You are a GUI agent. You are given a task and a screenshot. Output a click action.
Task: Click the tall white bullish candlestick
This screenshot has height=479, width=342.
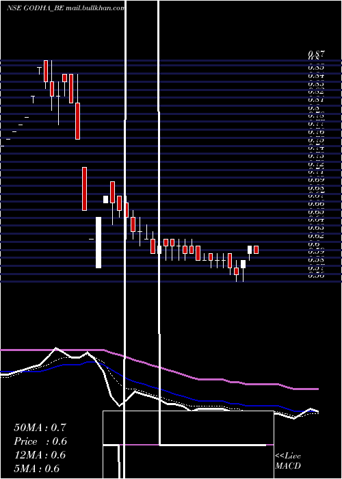click(x=98, y=242)
